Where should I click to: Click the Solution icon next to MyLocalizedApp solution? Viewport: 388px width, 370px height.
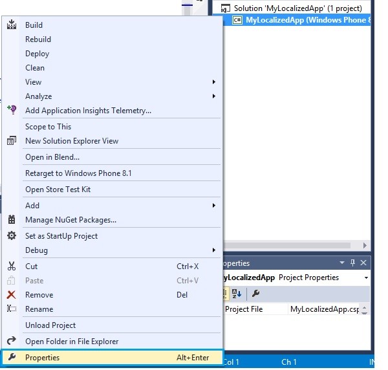tap(226, 8)
